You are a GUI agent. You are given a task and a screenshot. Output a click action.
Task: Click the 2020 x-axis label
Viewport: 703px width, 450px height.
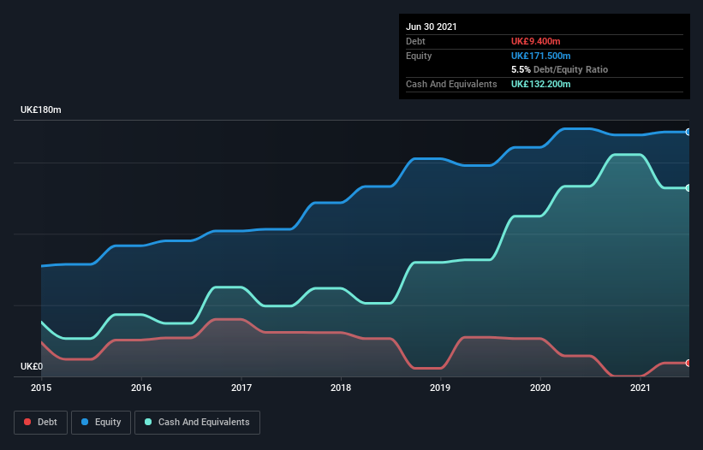540,388
